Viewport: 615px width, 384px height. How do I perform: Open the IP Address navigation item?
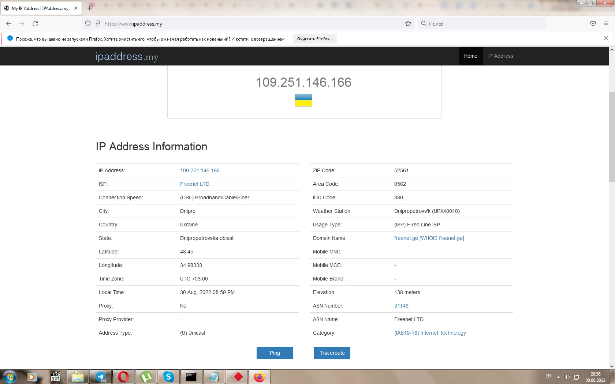500,56
